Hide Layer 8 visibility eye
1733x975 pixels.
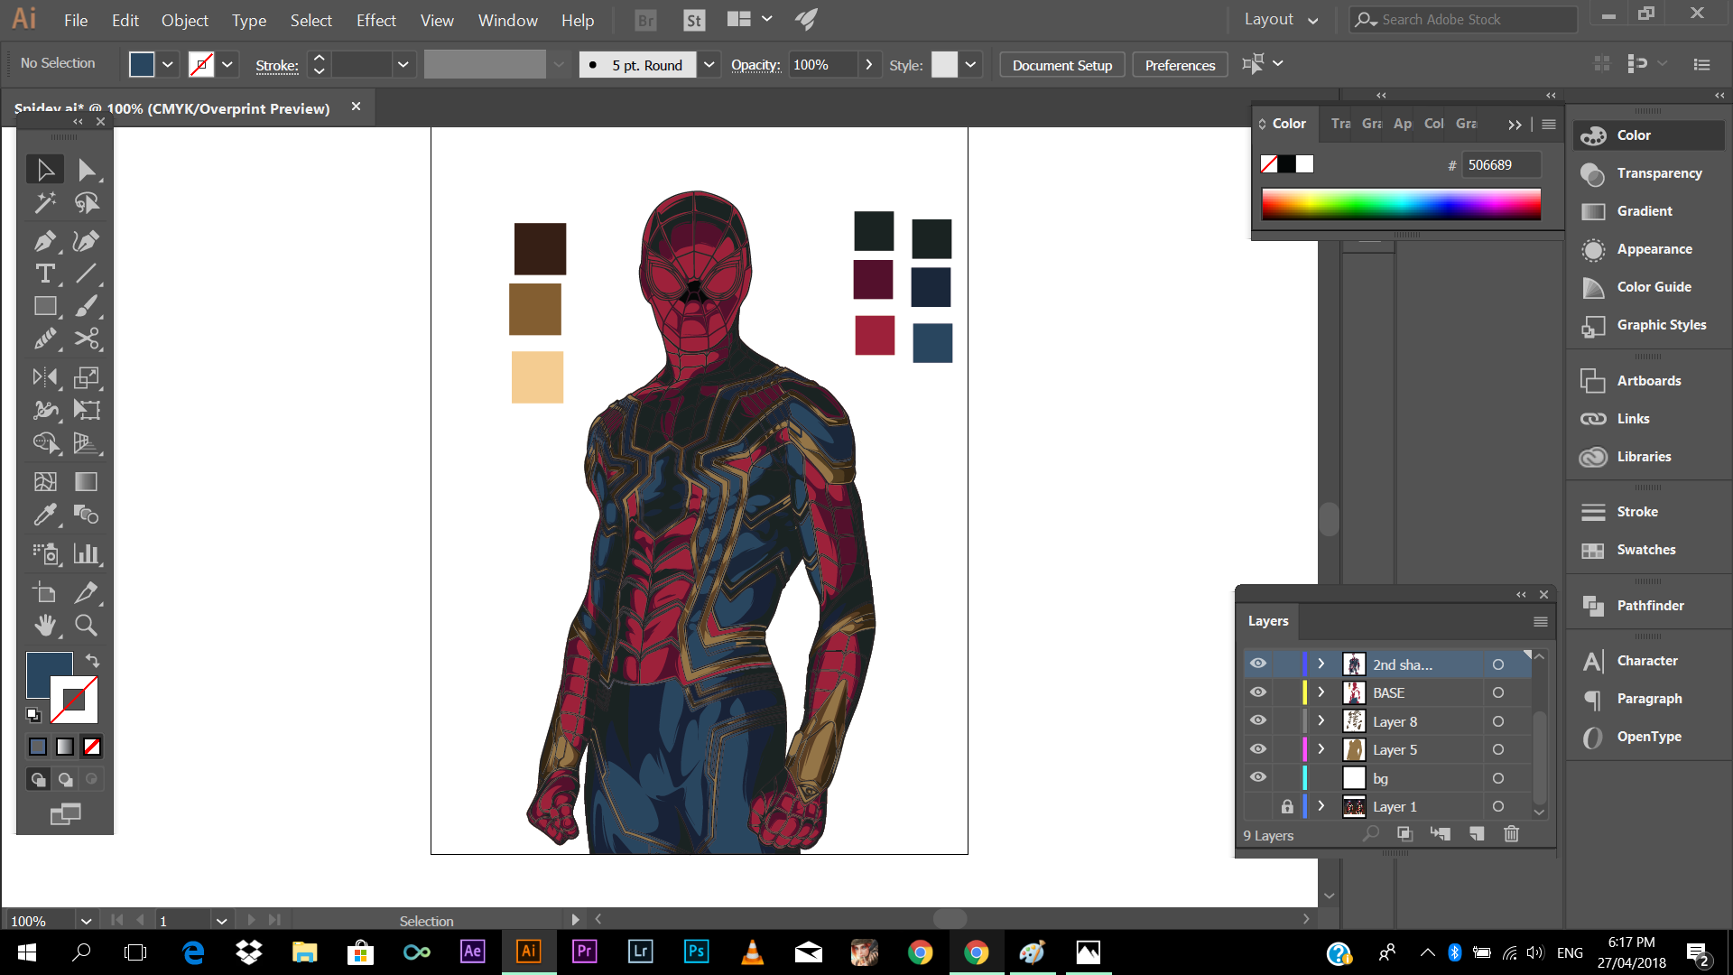[1258, 720]
